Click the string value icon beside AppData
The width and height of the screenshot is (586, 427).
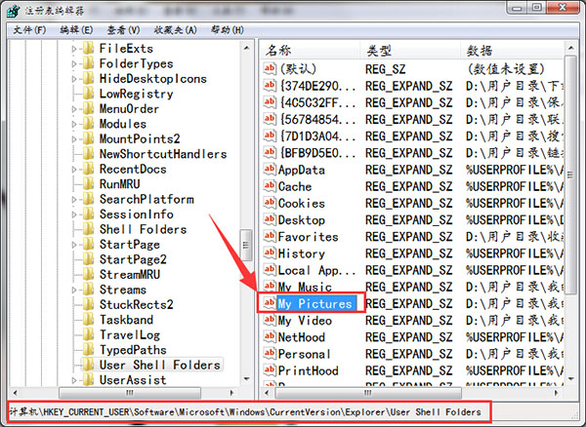[270, 170]
